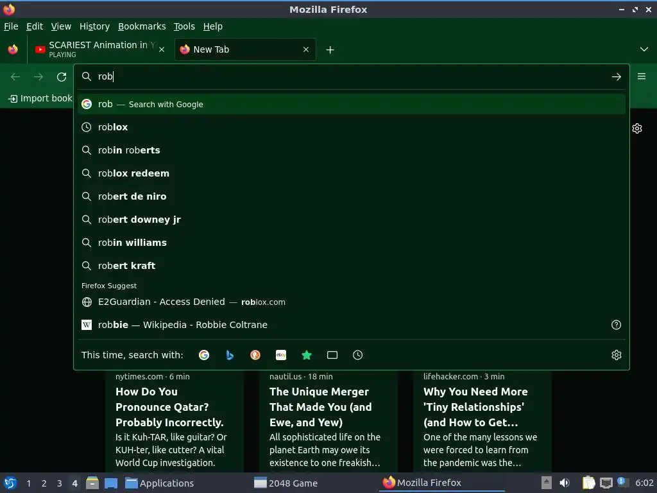The image size is (657, 493).
Task: Click the address bar containing rob
Action: (x=351, y=77)
